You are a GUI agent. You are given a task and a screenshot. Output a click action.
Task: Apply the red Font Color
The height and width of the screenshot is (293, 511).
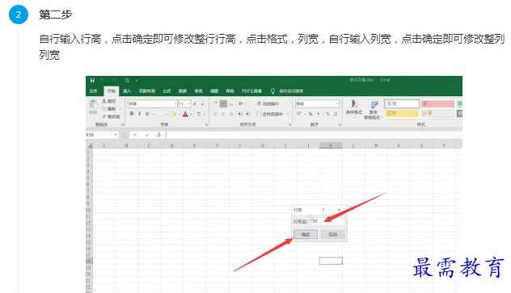pyautogui.click(x=185, y=114)
